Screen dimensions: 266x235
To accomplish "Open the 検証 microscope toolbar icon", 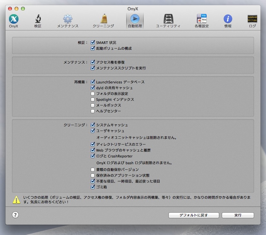I will point(38,21).
